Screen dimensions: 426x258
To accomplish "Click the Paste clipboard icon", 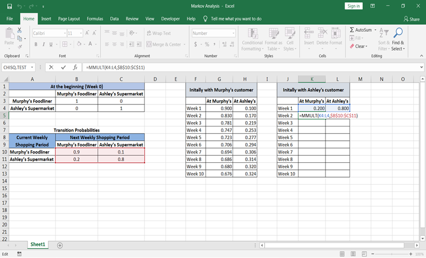I will (9, 34).
